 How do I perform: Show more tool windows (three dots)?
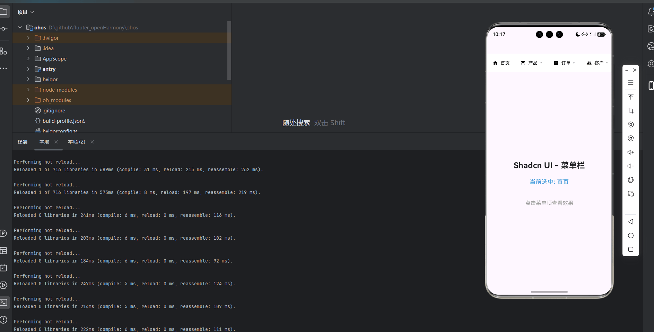pyautogui.click(x=3, y=68)
